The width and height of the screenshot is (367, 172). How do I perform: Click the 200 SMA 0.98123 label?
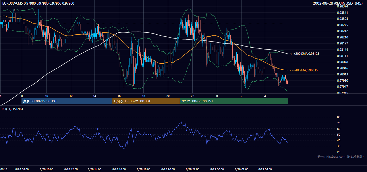point(305,54)
